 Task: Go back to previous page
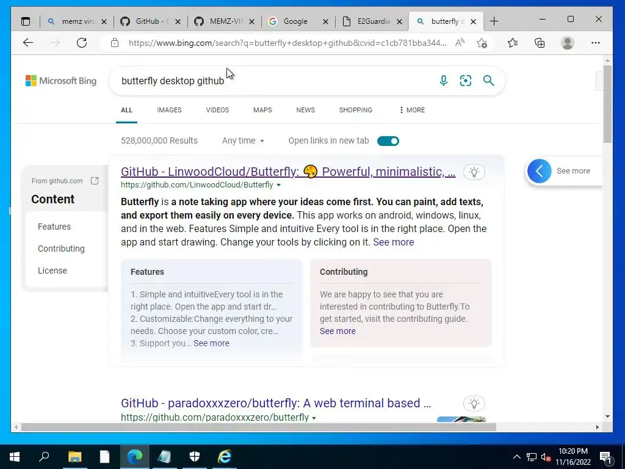point(28,43)
